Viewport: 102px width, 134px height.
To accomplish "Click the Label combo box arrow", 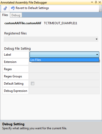I will 97,54.
